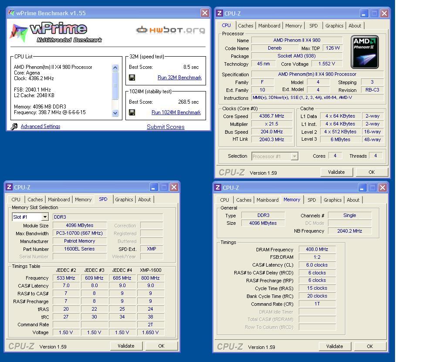
Task: Click Validate in the CPU-Z Memory window
Action: (x=334, y=346)
